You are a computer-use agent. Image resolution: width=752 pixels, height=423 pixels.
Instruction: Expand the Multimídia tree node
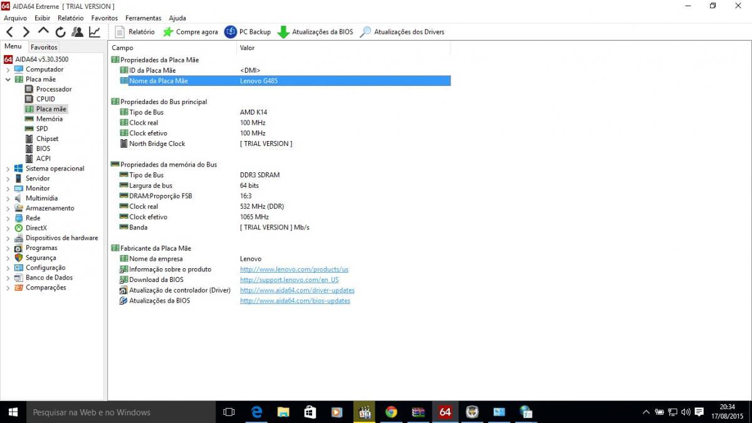click(x=8, y=199)
